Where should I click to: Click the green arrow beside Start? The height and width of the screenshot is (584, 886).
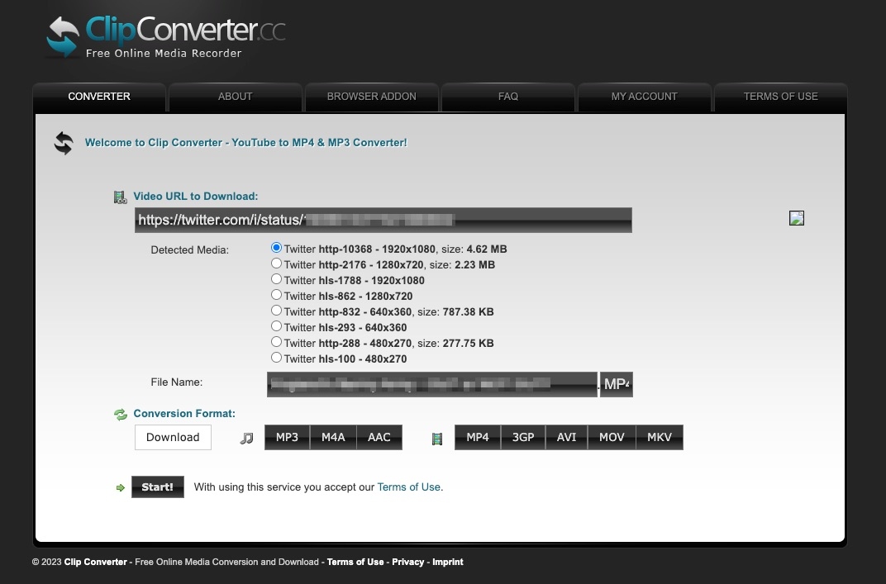pos(121,487)
